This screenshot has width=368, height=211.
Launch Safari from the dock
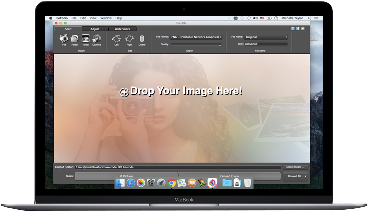[131, 183]
